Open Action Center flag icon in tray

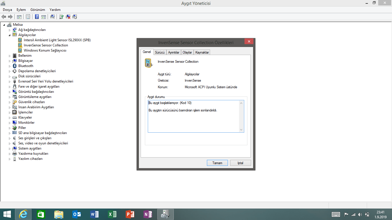[346, 214]
